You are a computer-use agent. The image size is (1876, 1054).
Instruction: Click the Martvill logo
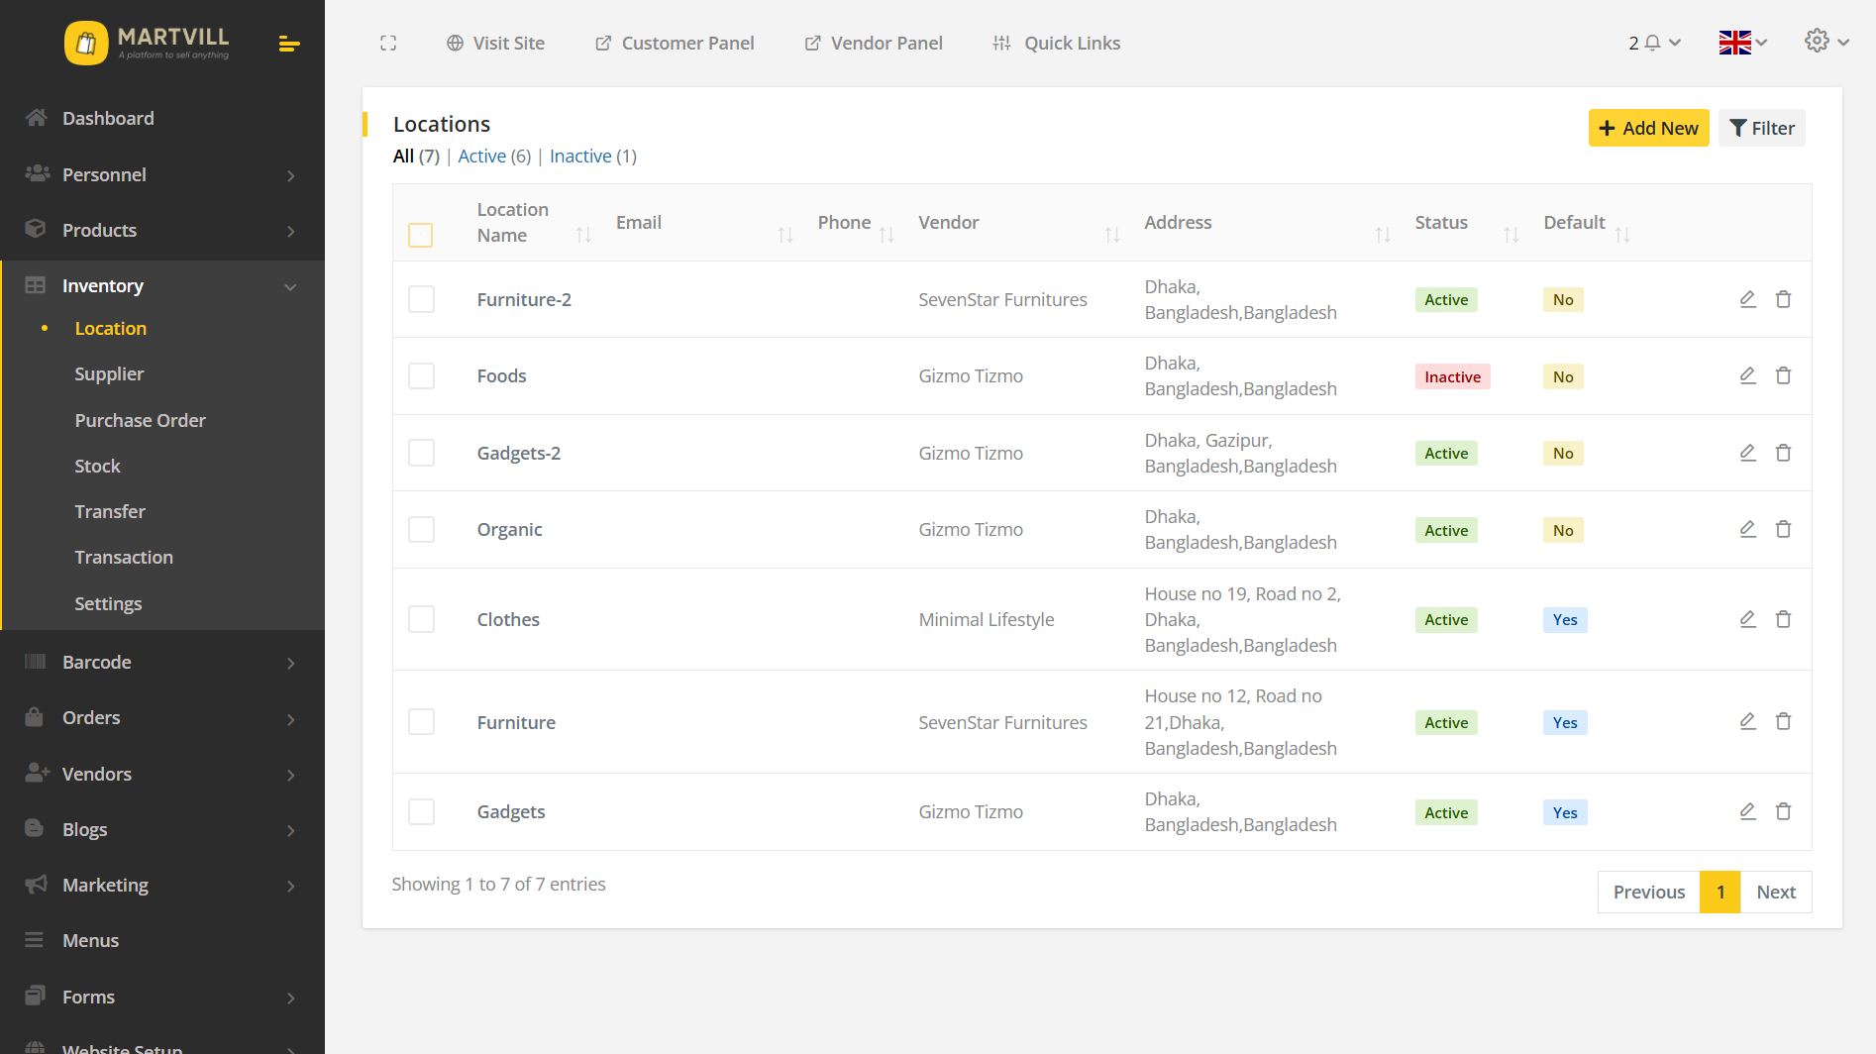tap(148, 43)
